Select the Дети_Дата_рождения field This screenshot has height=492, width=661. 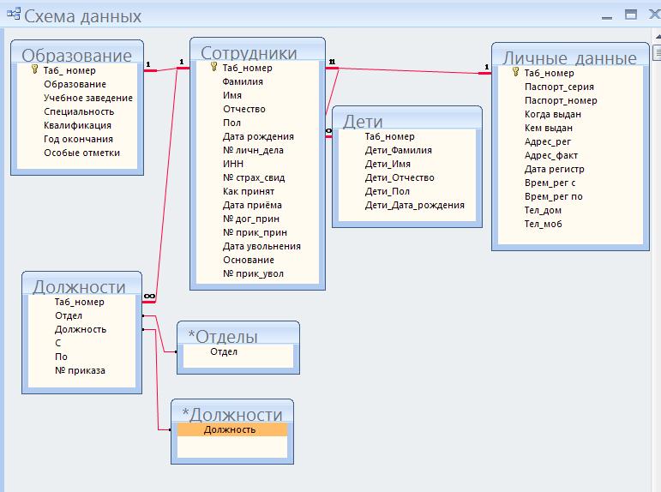pos(406,205)
